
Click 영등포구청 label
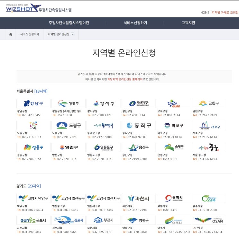click(93, 155)
